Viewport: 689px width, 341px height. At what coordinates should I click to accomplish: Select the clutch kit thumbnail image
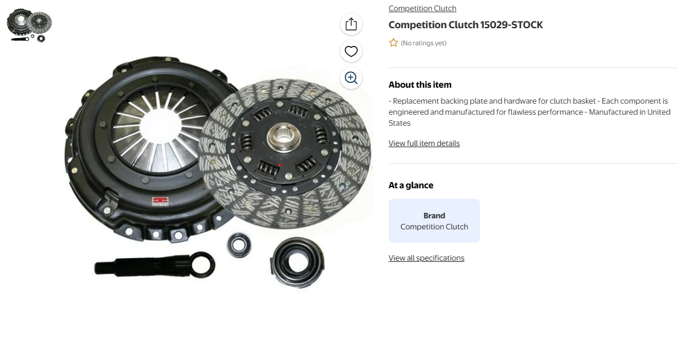coord(29,25)
